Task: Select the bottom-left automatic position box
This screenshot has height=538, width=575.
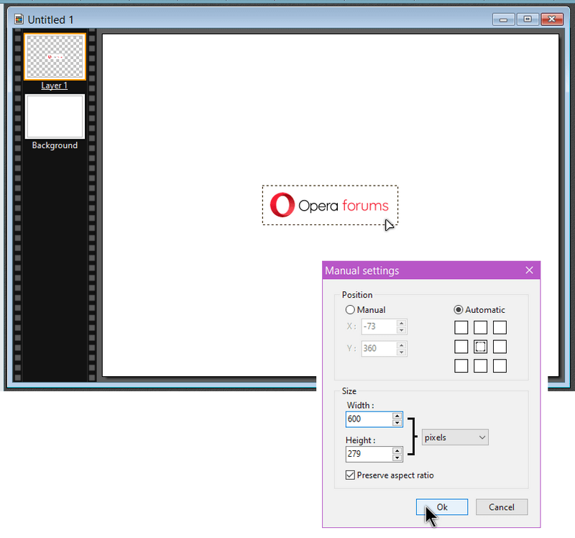Action: (461, 366)
